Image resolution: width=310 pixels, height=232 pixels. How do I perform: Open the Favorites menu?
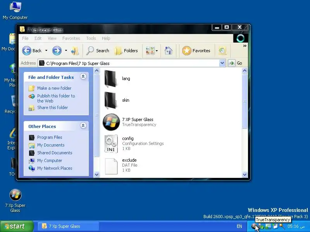tap(71, 38)
